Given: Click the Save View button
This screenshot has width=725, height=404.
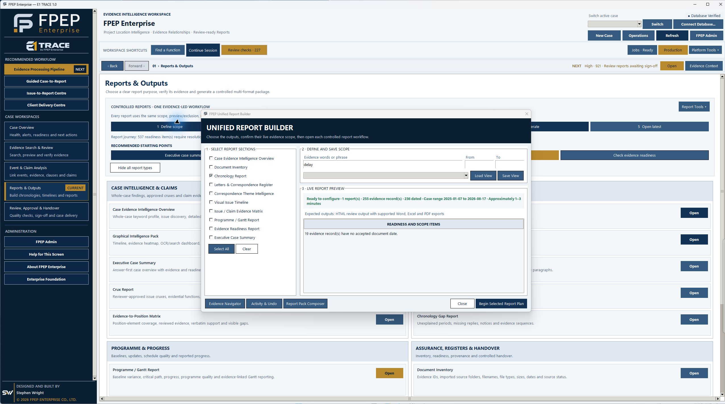Looking at the screenshot, I should click(x=510, y=176).
